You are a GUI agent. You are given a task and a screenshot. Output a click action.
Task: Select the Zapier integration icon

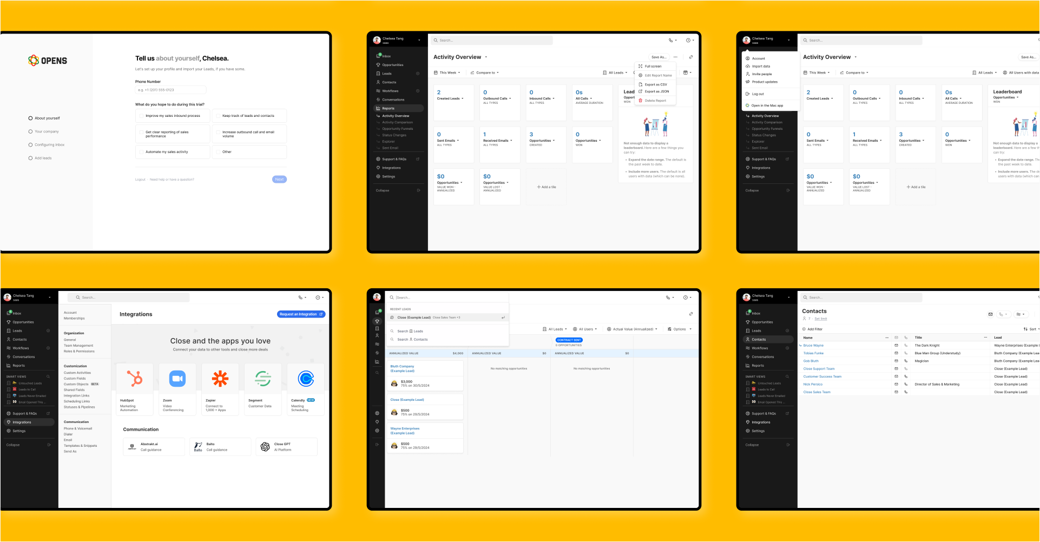pos(220,379)
